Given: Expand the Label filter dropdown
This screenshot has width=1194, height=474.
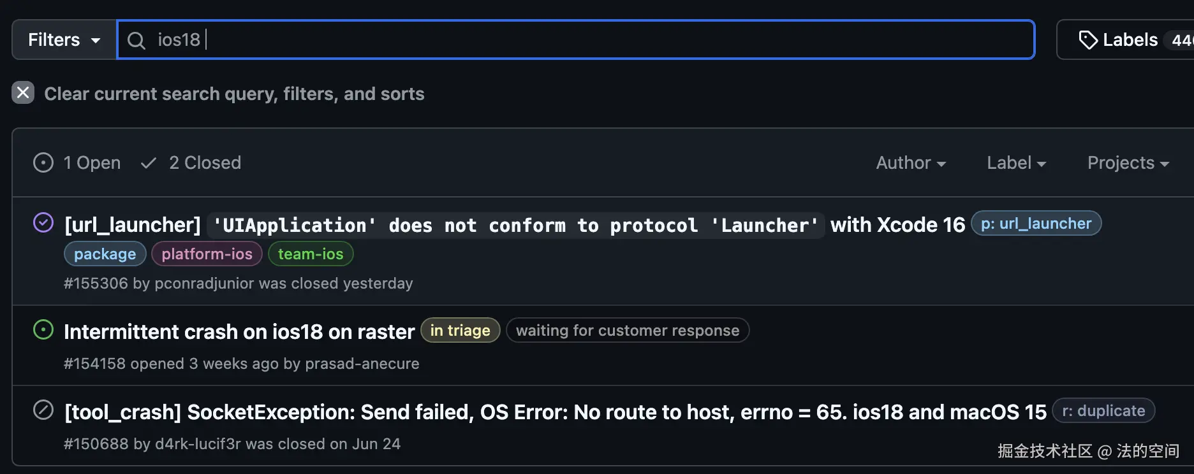Looking at the screenshot, I should pos(1015,163).
